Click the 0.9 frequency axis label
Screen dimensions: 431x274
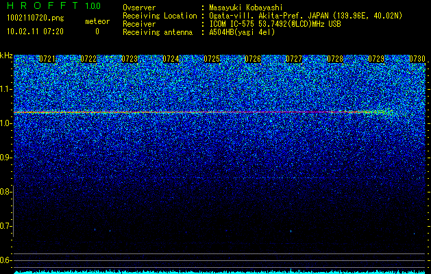pyautogui.click(x=5, y=158)
